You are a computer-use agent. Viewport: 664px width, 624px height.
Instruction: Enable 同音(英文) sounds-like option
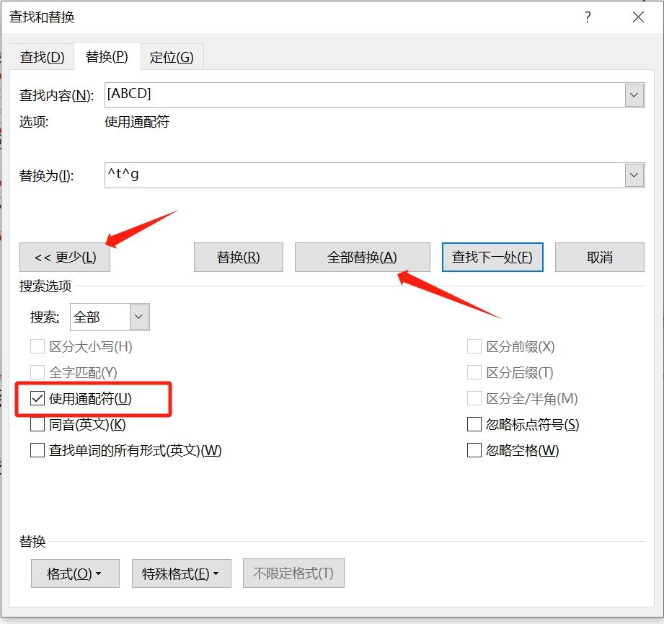coord(37,424)
